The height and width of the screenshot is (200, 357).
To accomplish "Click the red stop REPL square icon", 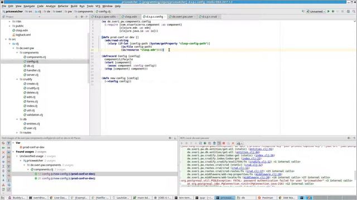I will pos(224,143).
